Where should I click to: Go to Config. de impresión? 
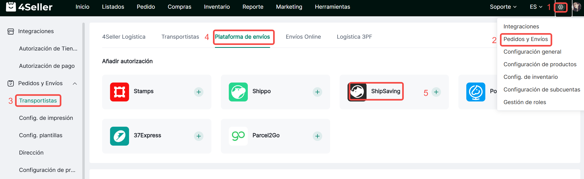pos(46,118)
